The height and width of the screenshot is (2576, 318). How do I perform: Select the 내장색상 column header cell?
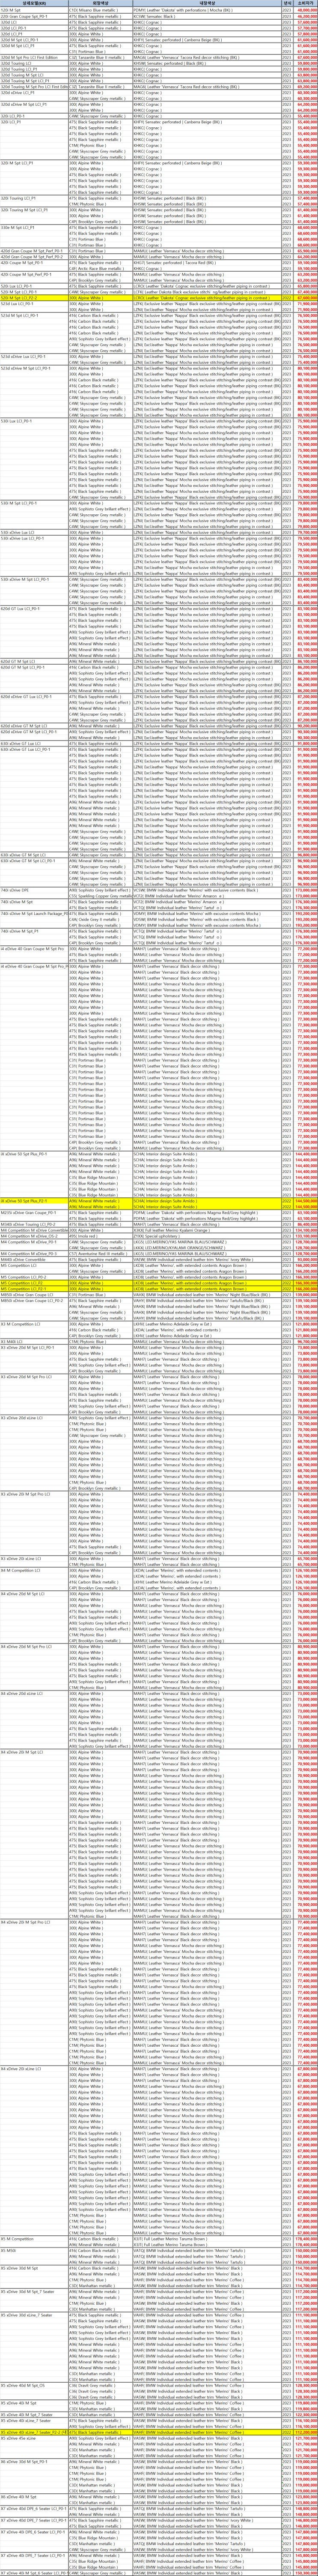[x=206, y=3]
